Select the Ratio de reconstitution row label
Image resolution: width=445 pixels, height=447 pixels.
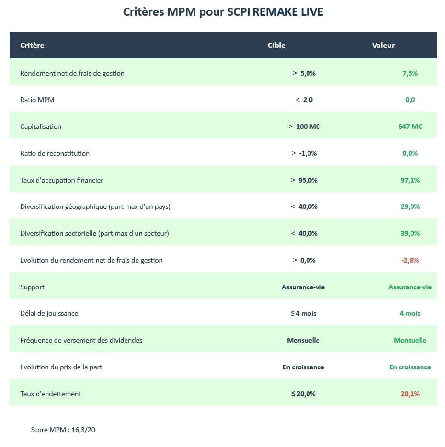point(55,153)
